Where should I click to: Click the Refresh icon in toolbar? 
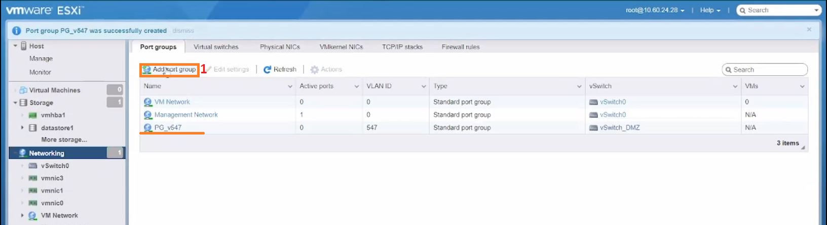(267, 70)
